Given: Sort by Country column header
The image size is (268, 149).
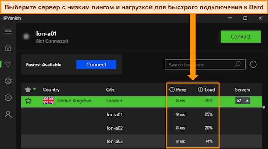Looking at the screenshot, I should [51, 90].
